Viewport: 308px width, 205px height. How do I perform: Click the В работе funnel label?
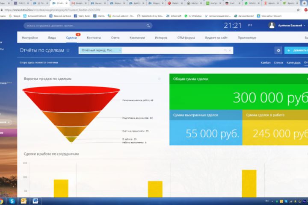click(129, 139)
